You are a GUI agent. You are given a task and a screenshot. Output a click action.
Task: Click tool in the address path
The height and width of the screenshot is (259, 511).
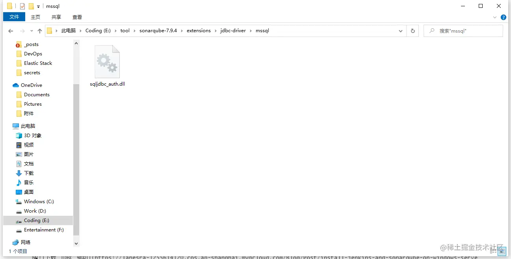click(125, 31)
